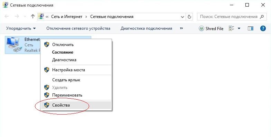
Task: Open the help question mark icon
Action: click(x=263, y=28)
